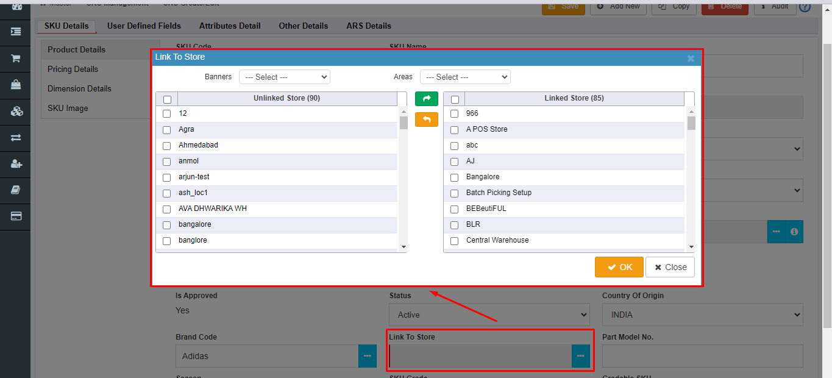Check the Batch Picking Setup checkbox
Image resolution: width=832 pixels, height=378 pixels.
(x=455, y=193)
